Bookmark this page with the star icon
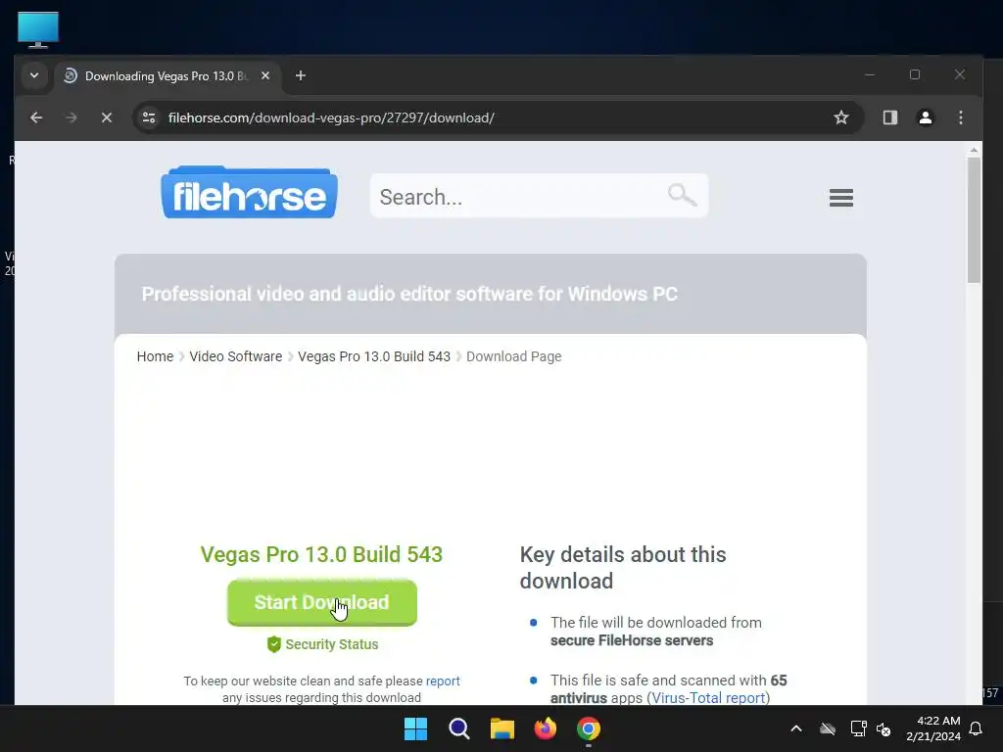Image resolution: width=1003 pixels, height=752 pixels. [841, 117]
